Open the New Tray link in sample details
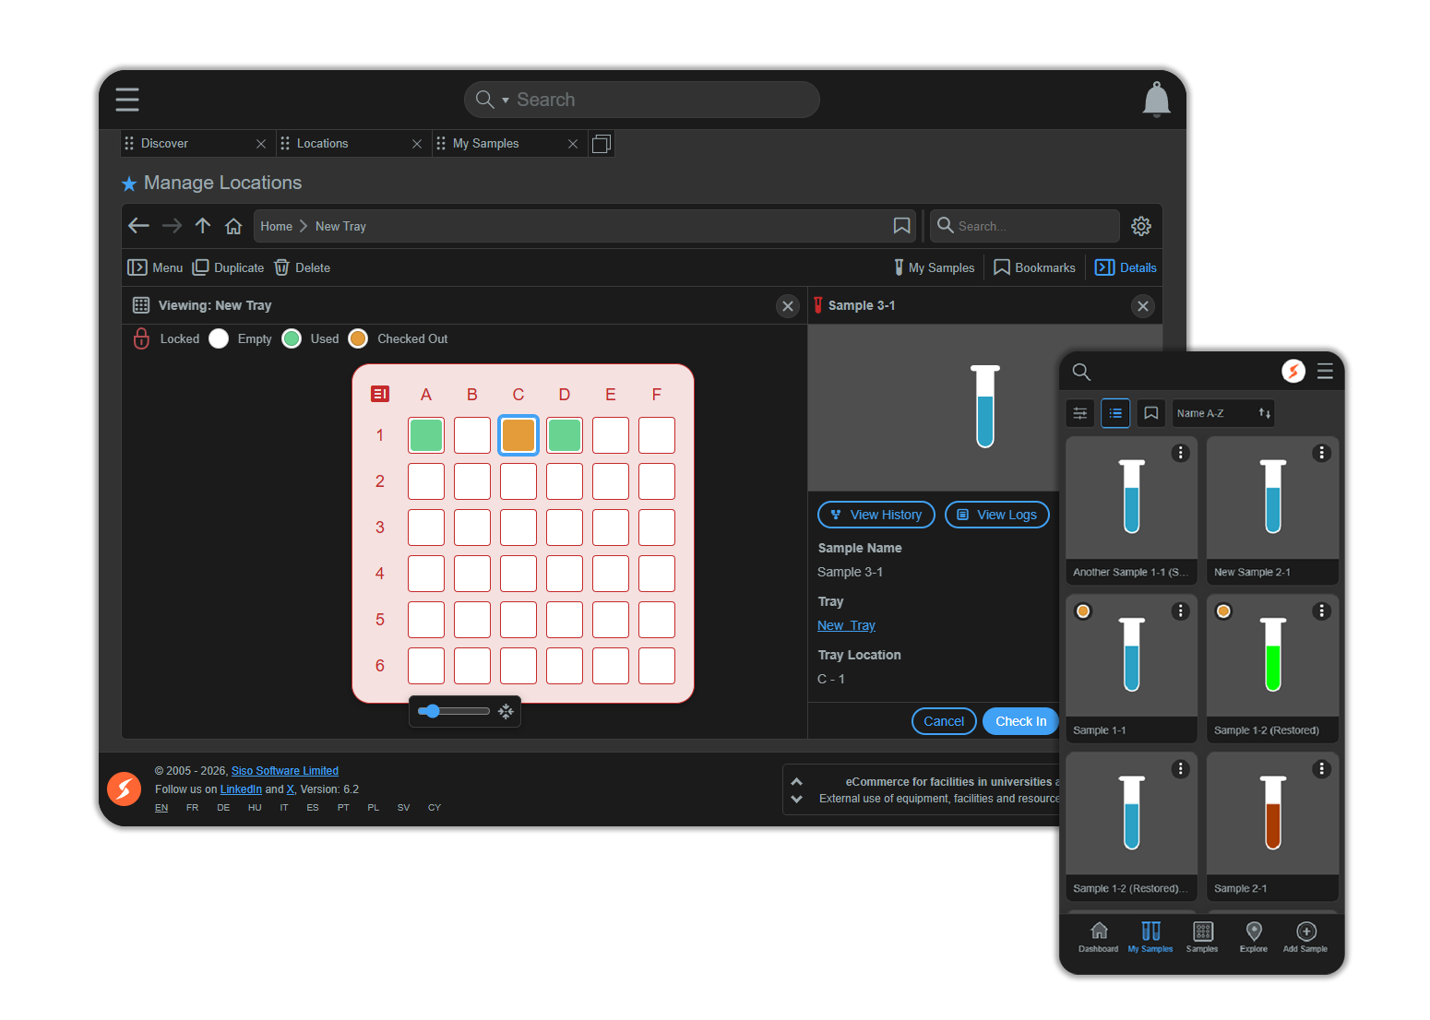This screenshot has width=1430, height=1020. (845, 624)
